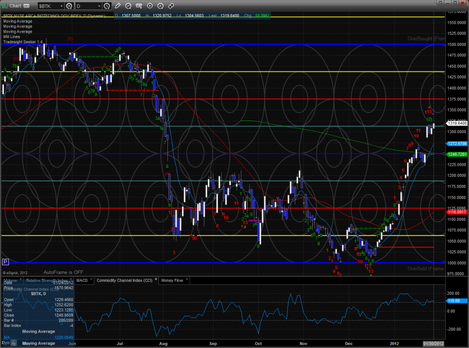Click the 1000.0000 price axis label

coord(457,263)
